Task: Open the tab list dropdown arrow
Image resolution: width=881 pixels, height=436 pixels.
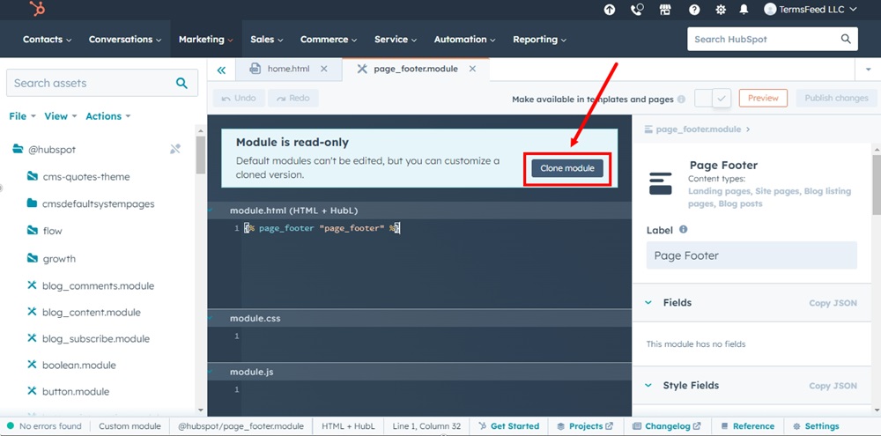Action: (869, 70)
